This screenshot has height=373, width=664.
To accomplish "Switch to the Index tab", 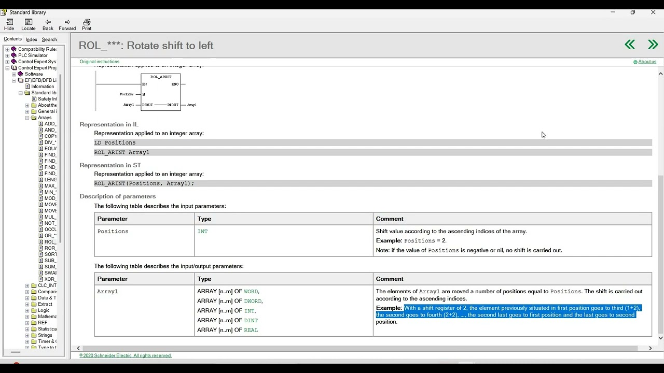I will coord(32,39).
